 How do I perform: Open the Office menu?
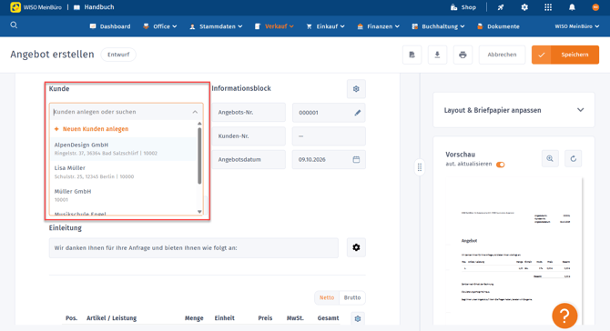tap(160, 26)
